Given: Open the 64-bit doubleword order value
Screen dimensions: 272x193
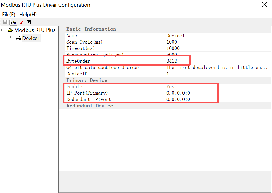Looking at the screenshot, I should [217, 68].
